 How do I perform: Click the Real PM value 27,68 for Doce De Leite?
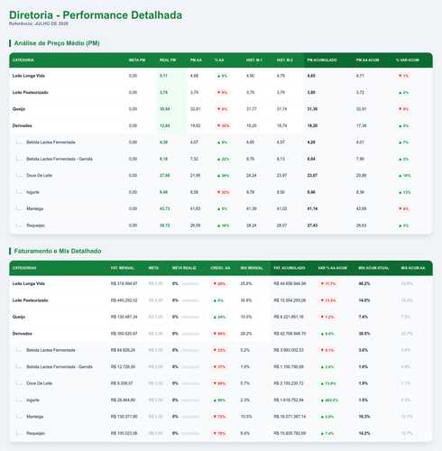pyautogui.click(x=164, y=176)
